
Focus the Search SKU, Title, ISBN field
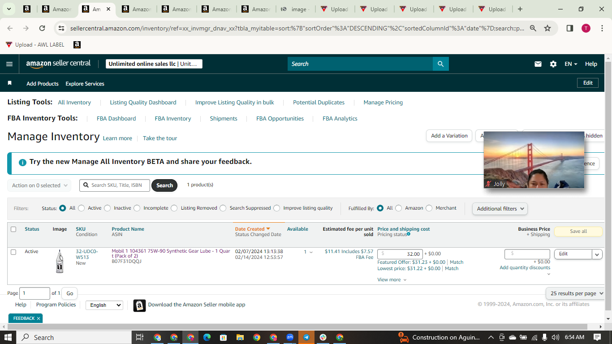[115, 185]
